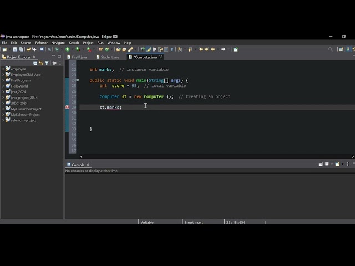Click the Open Type folder icon
This screenshot has height=266, width=355.
(118, 49)
